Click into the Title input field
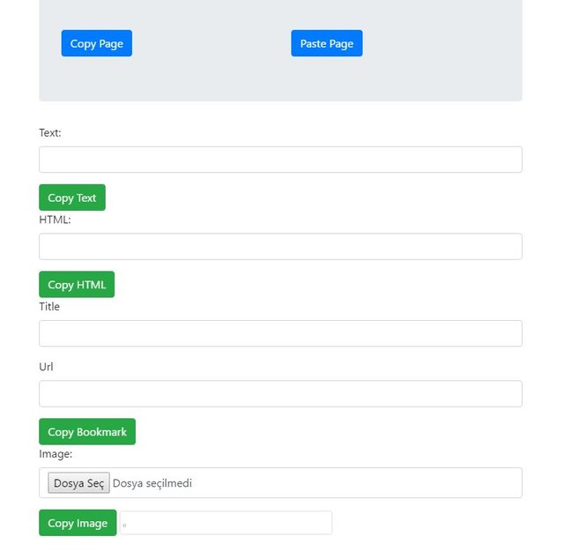This screenshot has height=552, width=564. coord(280,333)
